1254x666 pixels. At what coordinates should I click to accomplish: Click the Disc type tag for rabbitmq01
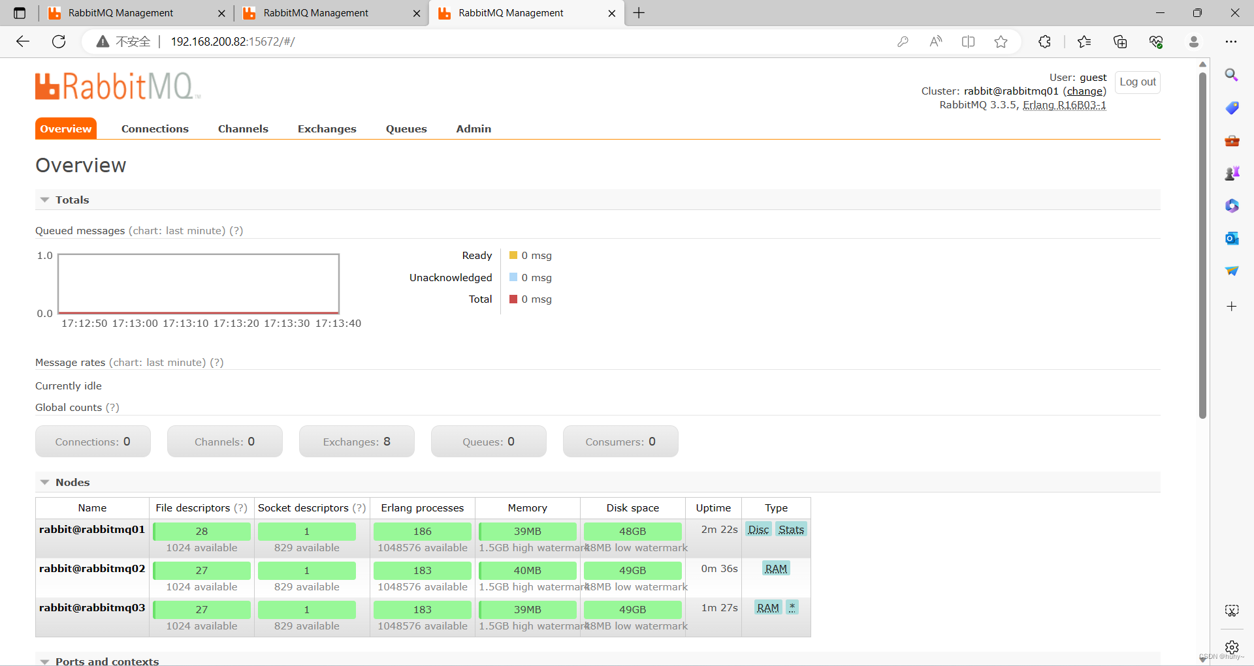(x=758, y=530)
